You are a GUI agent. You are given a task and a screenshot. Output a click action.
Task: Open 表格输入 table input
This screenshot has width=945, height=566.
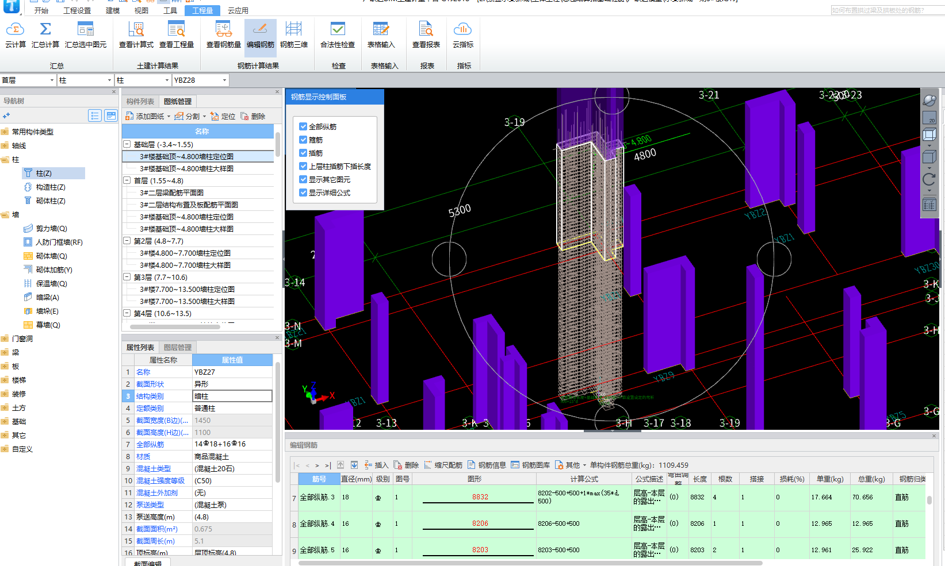tap(381, 34)
